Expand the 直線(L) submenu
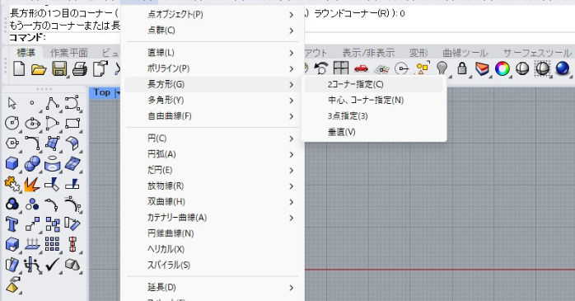This screenshot has height=301, width=575. 212,53
